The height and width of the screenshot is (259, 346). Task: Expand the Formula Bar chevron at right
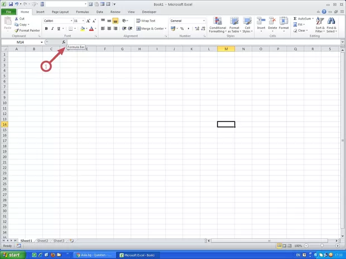[343, 42]
